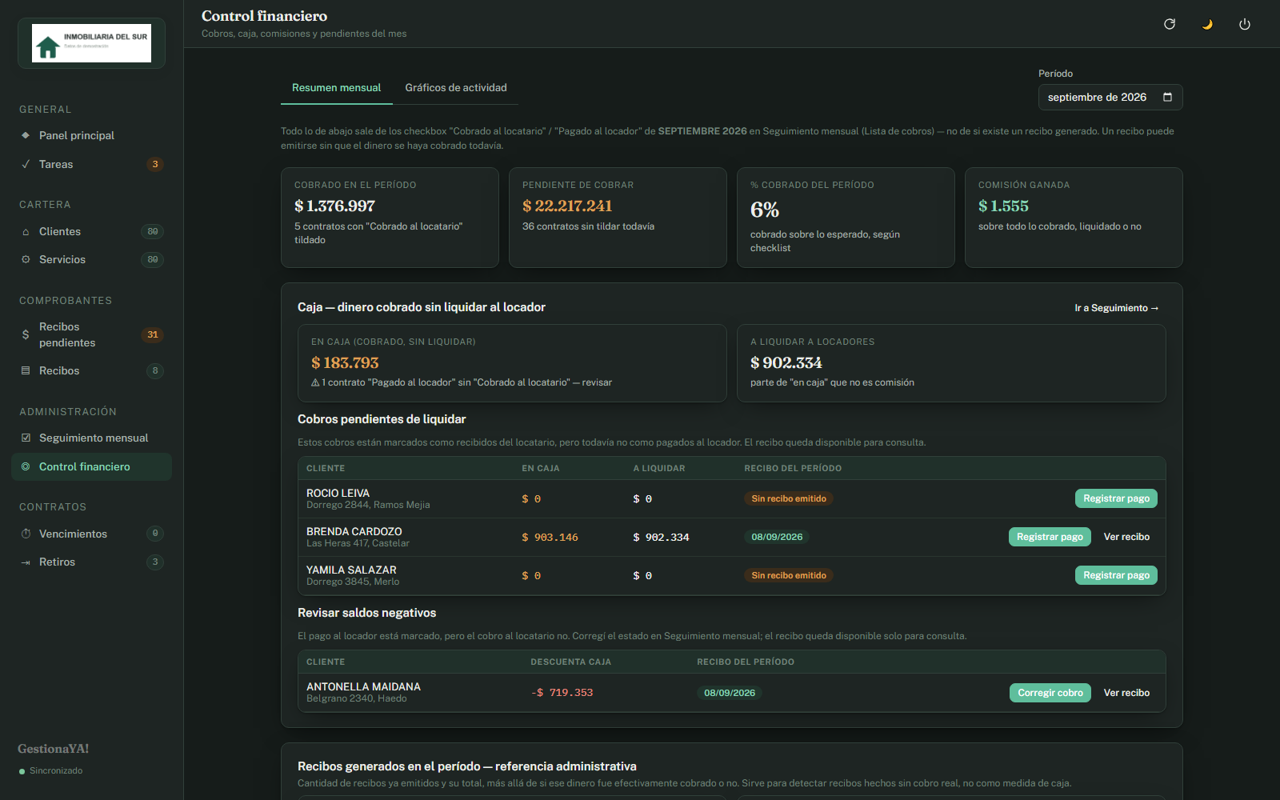Click the $ 902.334 a liquidar cell
Image resolution: width=1280 pixels, height=800 pixels.
coord(661,538)
